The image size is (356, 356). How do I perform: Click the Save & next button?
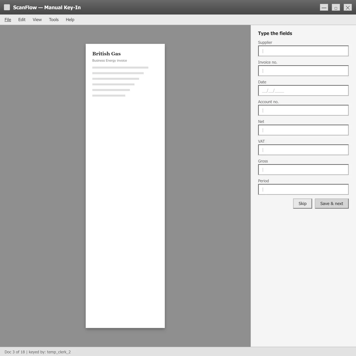(x=332, y=204)
